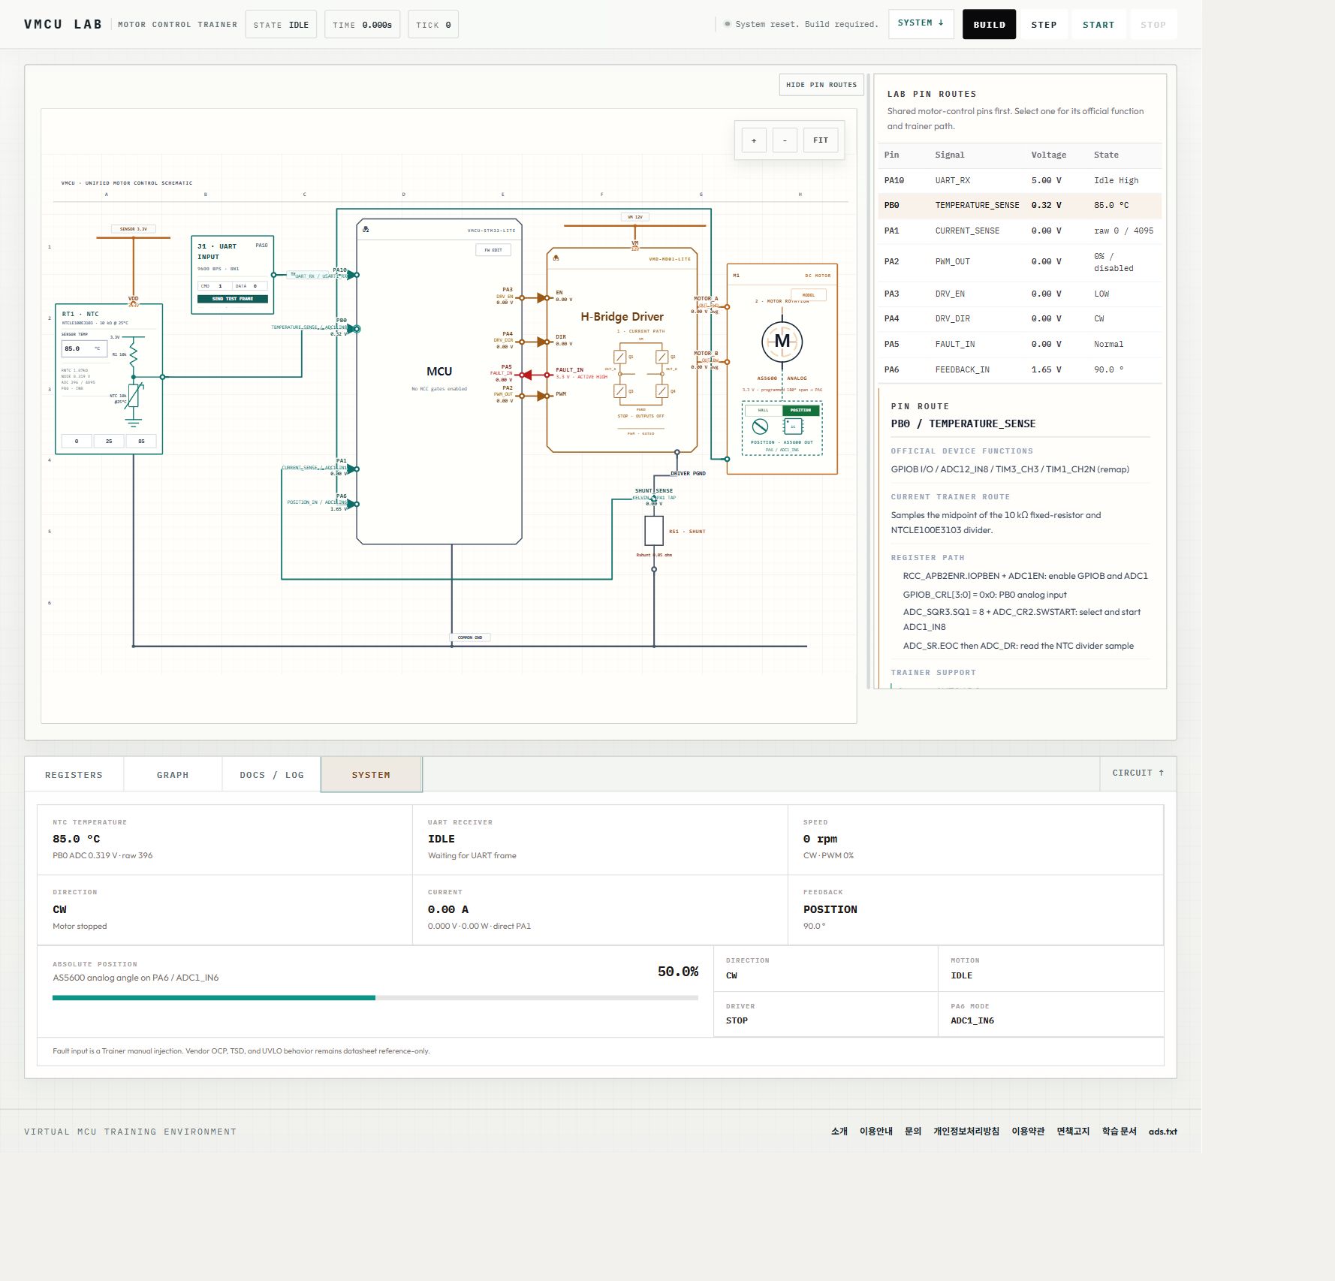
Task: Switch to the GRAPH tab
Action: click(173, 775)
